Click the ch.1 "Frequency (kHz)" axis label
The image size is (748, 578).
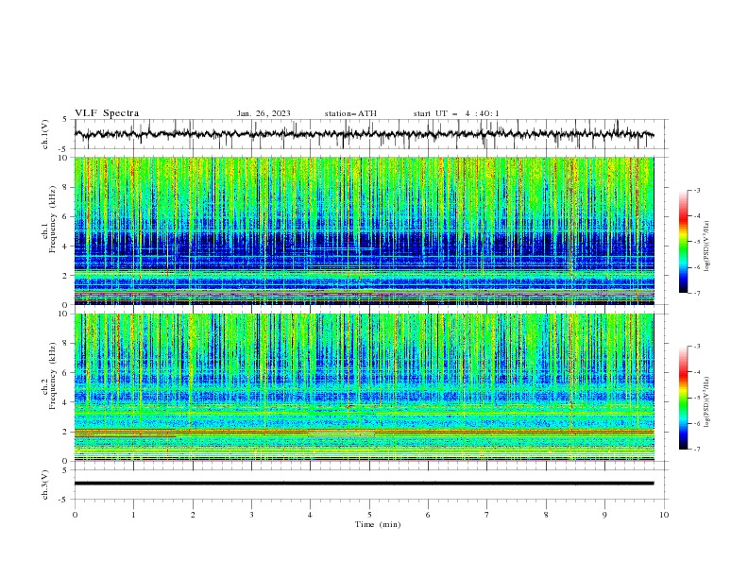pos(52,220)
